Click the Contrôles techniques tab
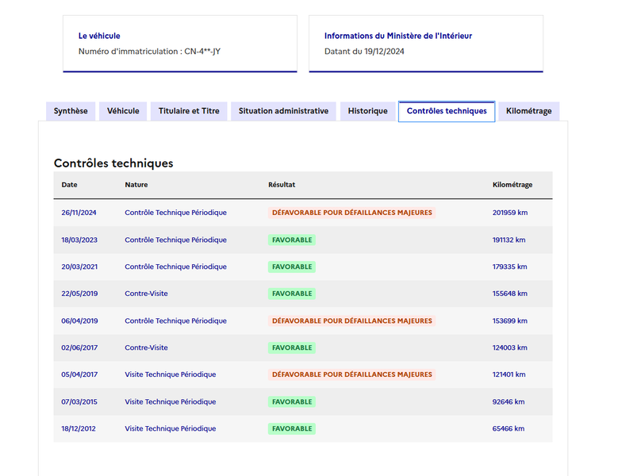Screen dimensions: 618x476 [447, 112]
